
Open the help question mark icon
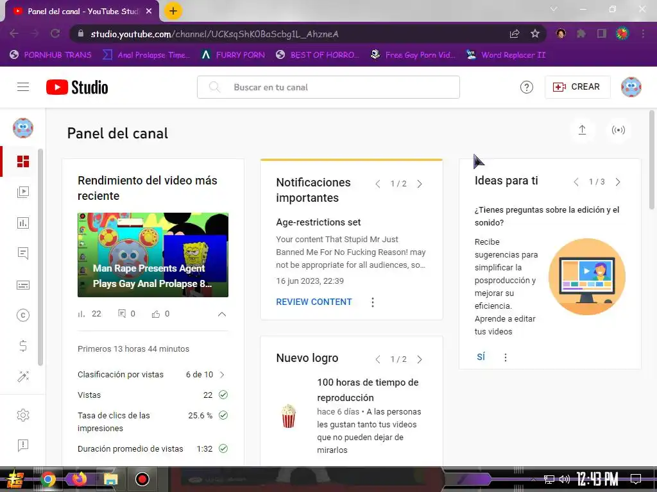coord(526,87)
